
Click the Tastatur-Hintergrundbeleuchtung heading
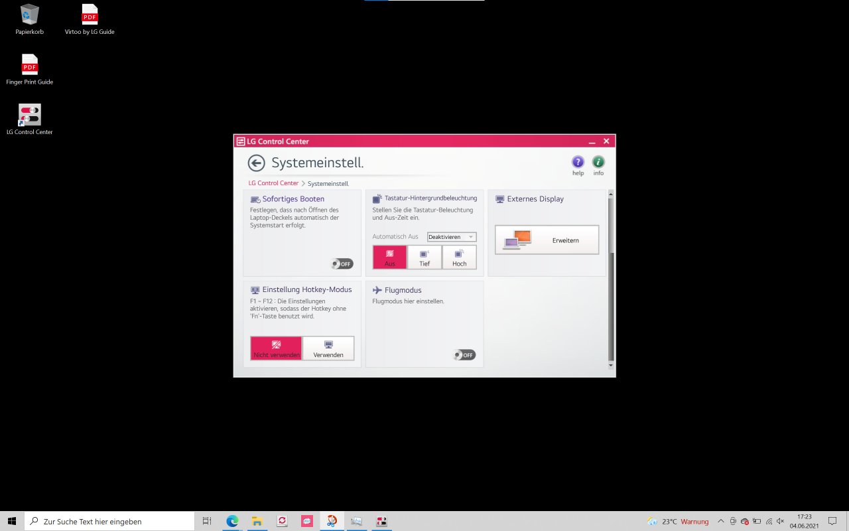430,198
